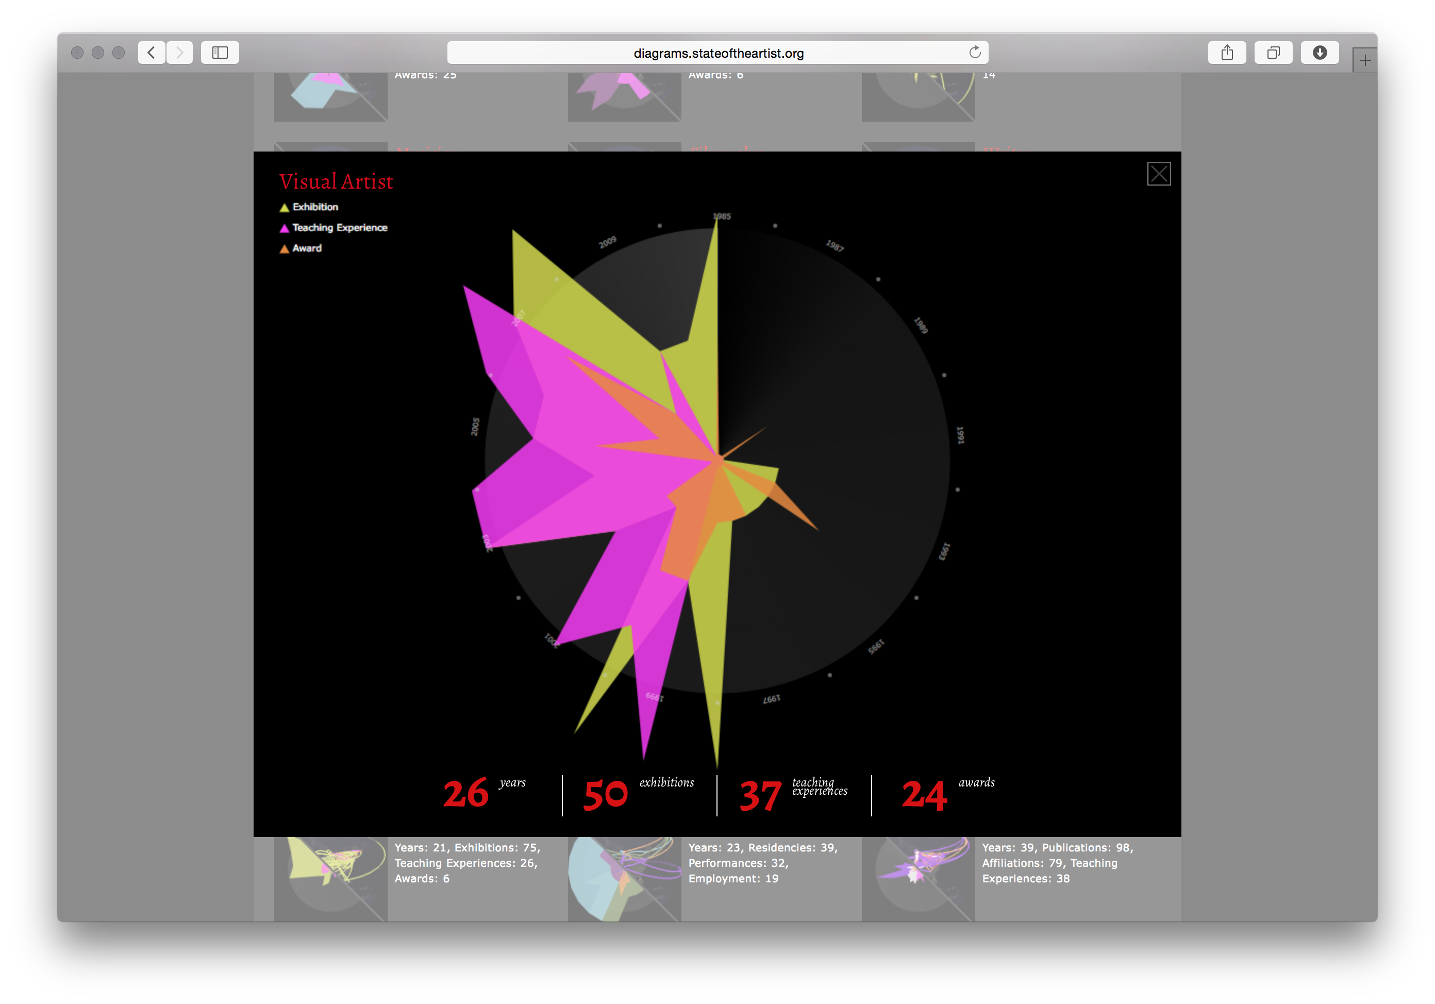Click the 1985 year marker on chart
1435x1004 pixels.
click(722, 216)
